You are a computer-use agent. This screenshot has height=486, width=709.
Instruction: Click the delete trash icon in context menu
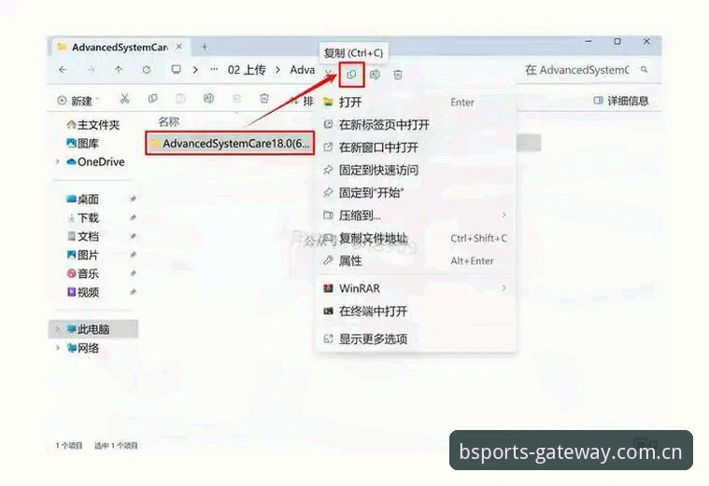click(x=397, y=75)
